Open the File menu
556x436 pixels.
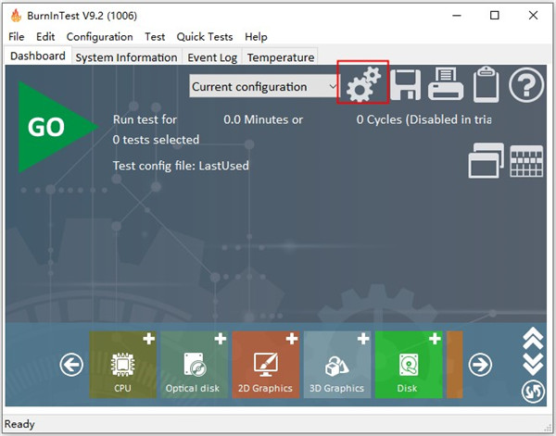coord(17,36)
